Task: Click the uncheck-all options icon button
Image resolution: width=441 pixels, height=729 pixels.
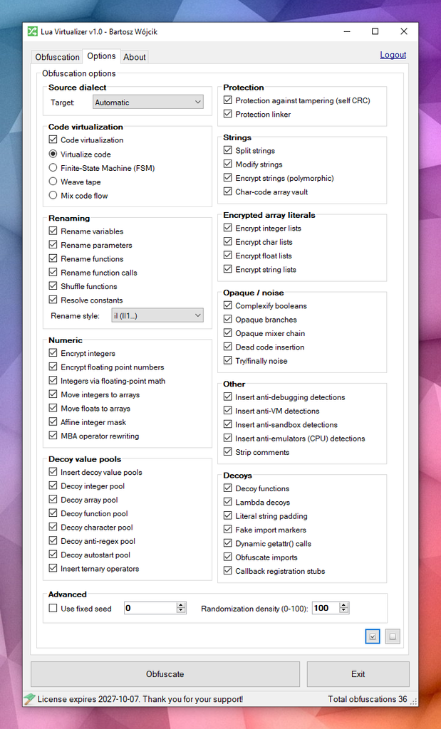Action: 393,636
